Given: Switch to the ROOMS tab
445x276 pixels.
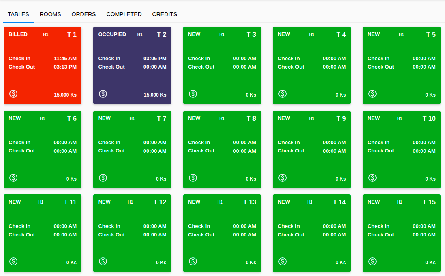Looking at the screenshot, I should point(50,14).
